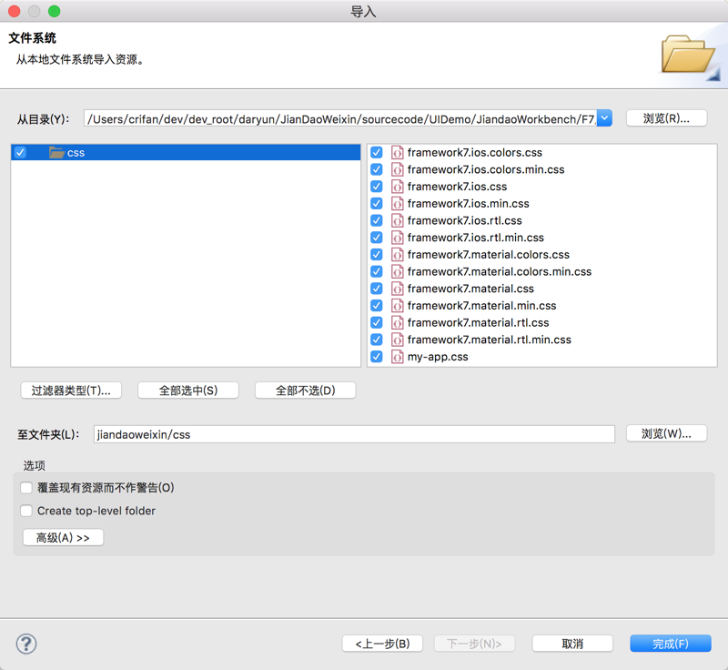Click file icon of framework7.ios.css
The width and height of the screenshot is (728, 670).
[x=397, y=187]
